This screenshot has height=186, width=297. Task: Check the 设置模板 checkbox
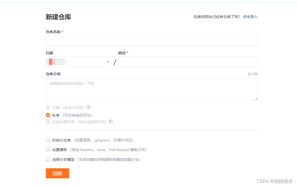48,149
